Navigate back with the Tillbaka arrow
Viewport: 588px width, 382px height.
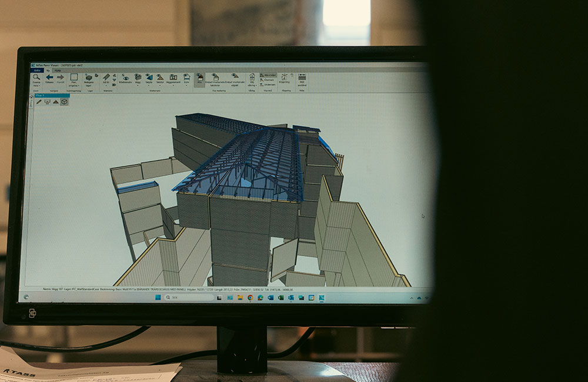click(49, 78)
